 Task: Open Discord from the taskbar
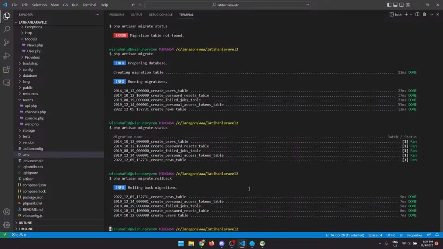pyautogui.click(x=221, y=243)
